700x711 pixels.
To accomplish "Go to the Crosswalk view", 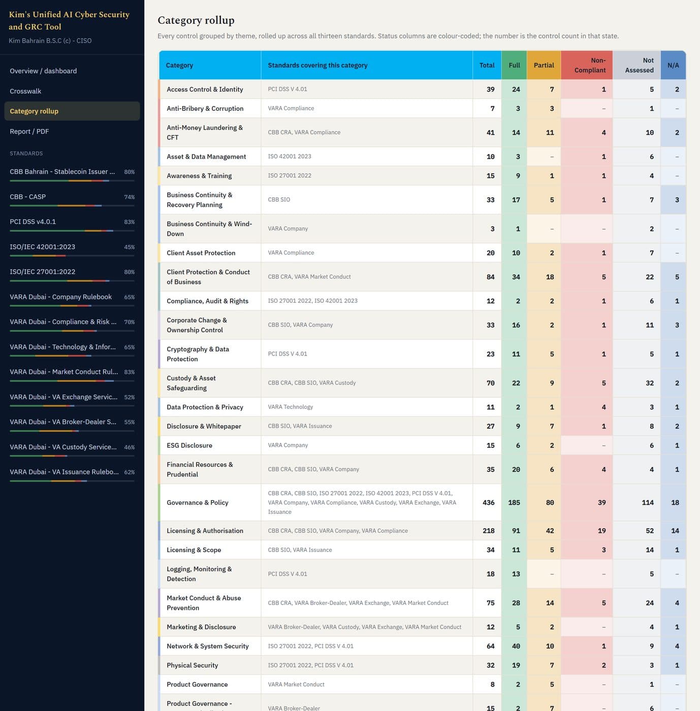I will pyautogui.click(x=72, y=91).
